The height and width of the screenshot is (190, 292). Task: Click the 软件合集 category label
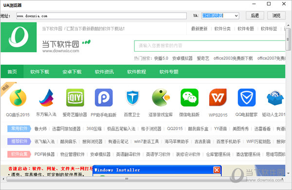19,154
